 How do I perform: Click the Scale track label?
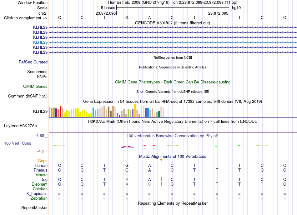click(42, 8)
